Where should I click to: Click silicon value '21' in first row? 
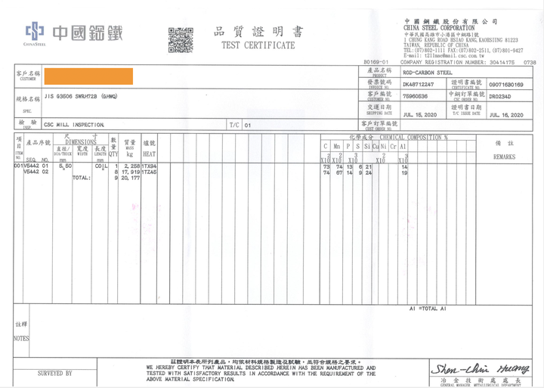pyautogui.click(x=369, y=166)
